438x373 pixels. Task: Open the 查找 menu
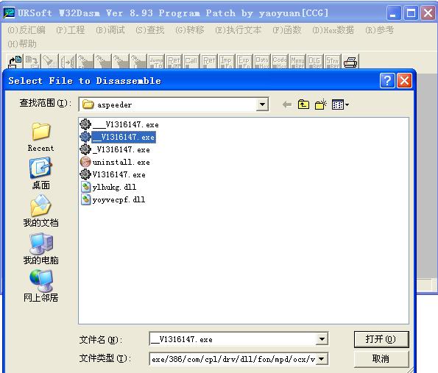[x=150, y=29]
